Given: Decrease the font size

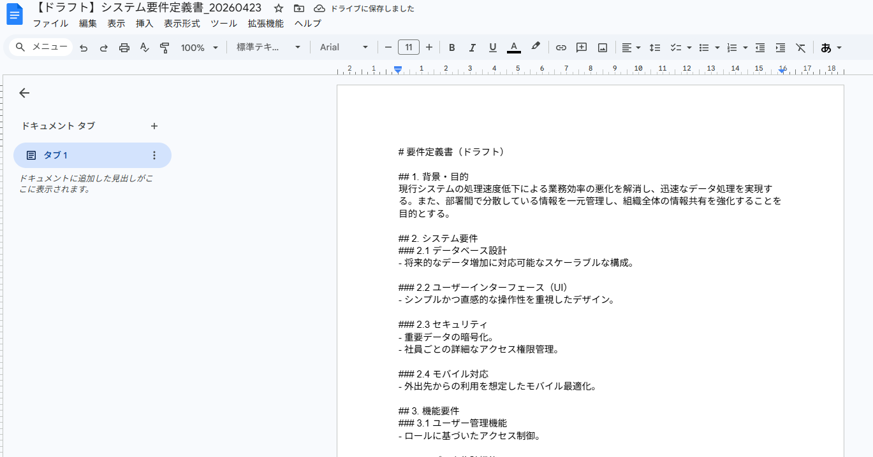Looking at the screenshot, I should tap(388, 47).
